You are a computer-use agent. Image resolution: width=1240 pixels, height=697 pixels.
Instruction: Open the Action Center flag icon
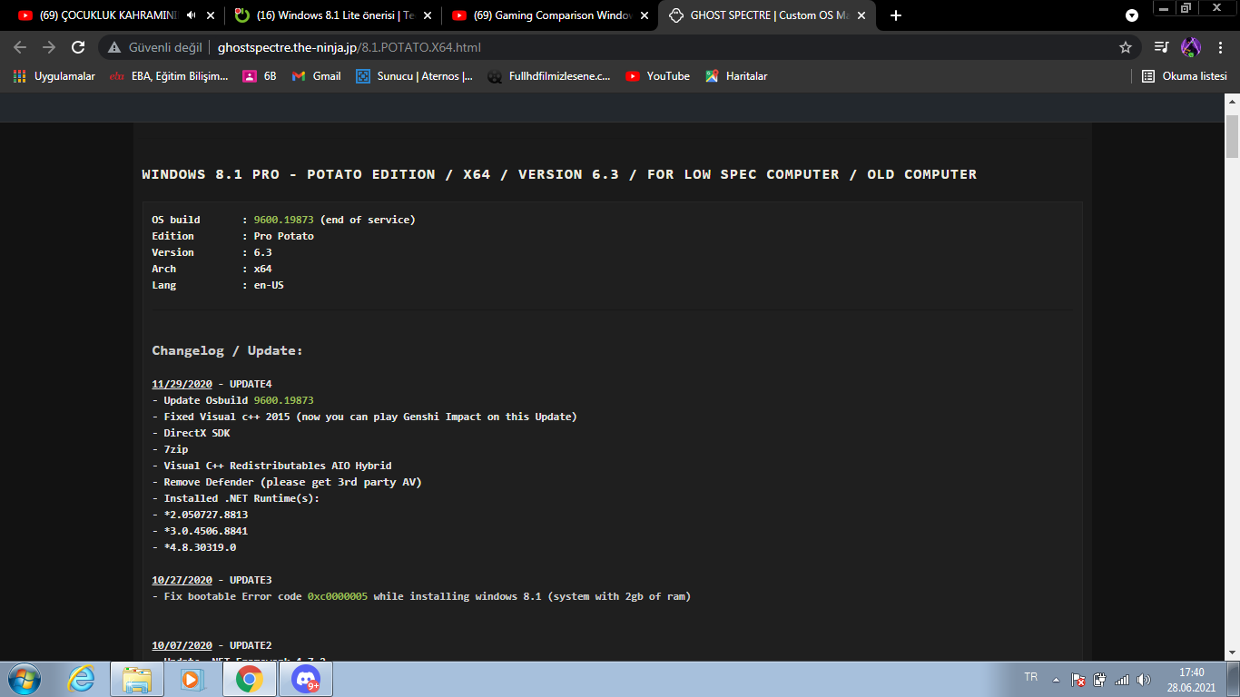1078,679
